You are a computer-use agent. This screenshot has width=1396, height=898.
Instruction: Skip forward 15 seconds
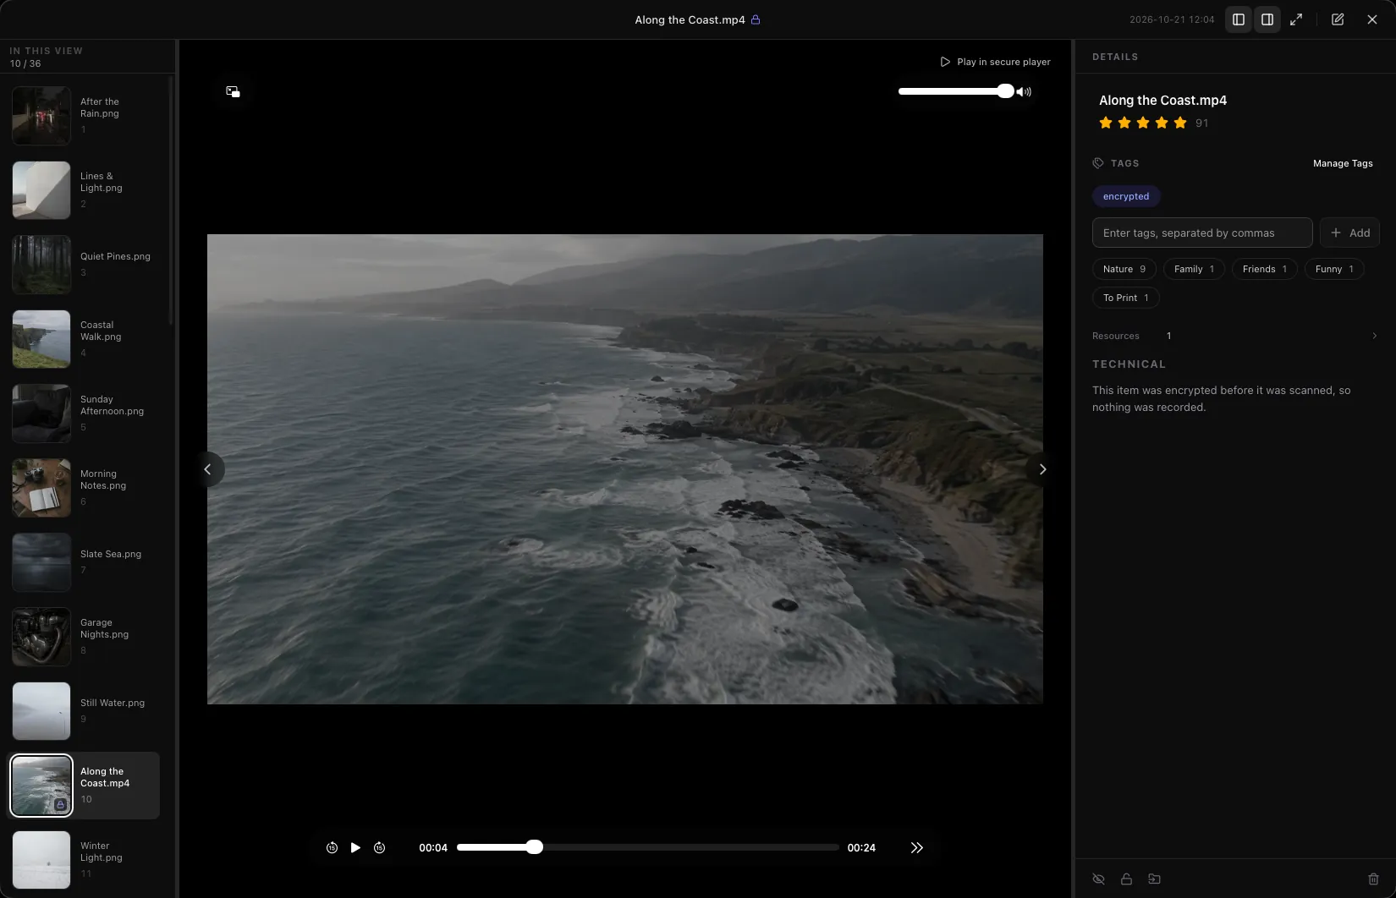[379, 847]
